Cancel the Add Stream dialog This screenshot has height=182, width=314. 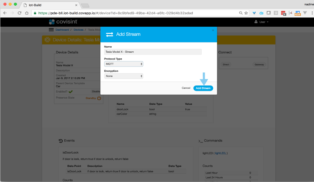186,88
